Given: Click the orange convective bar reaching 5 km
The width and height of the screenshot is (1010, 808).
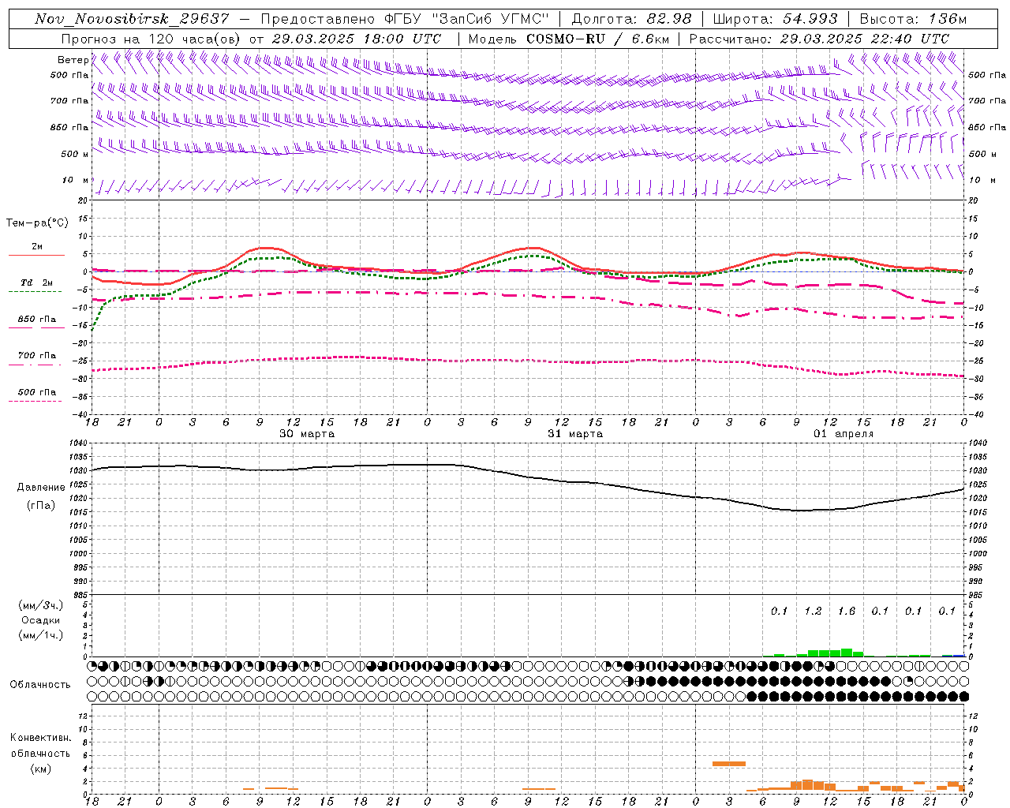Looking at the screenshot, I should (x=729, y=764).
